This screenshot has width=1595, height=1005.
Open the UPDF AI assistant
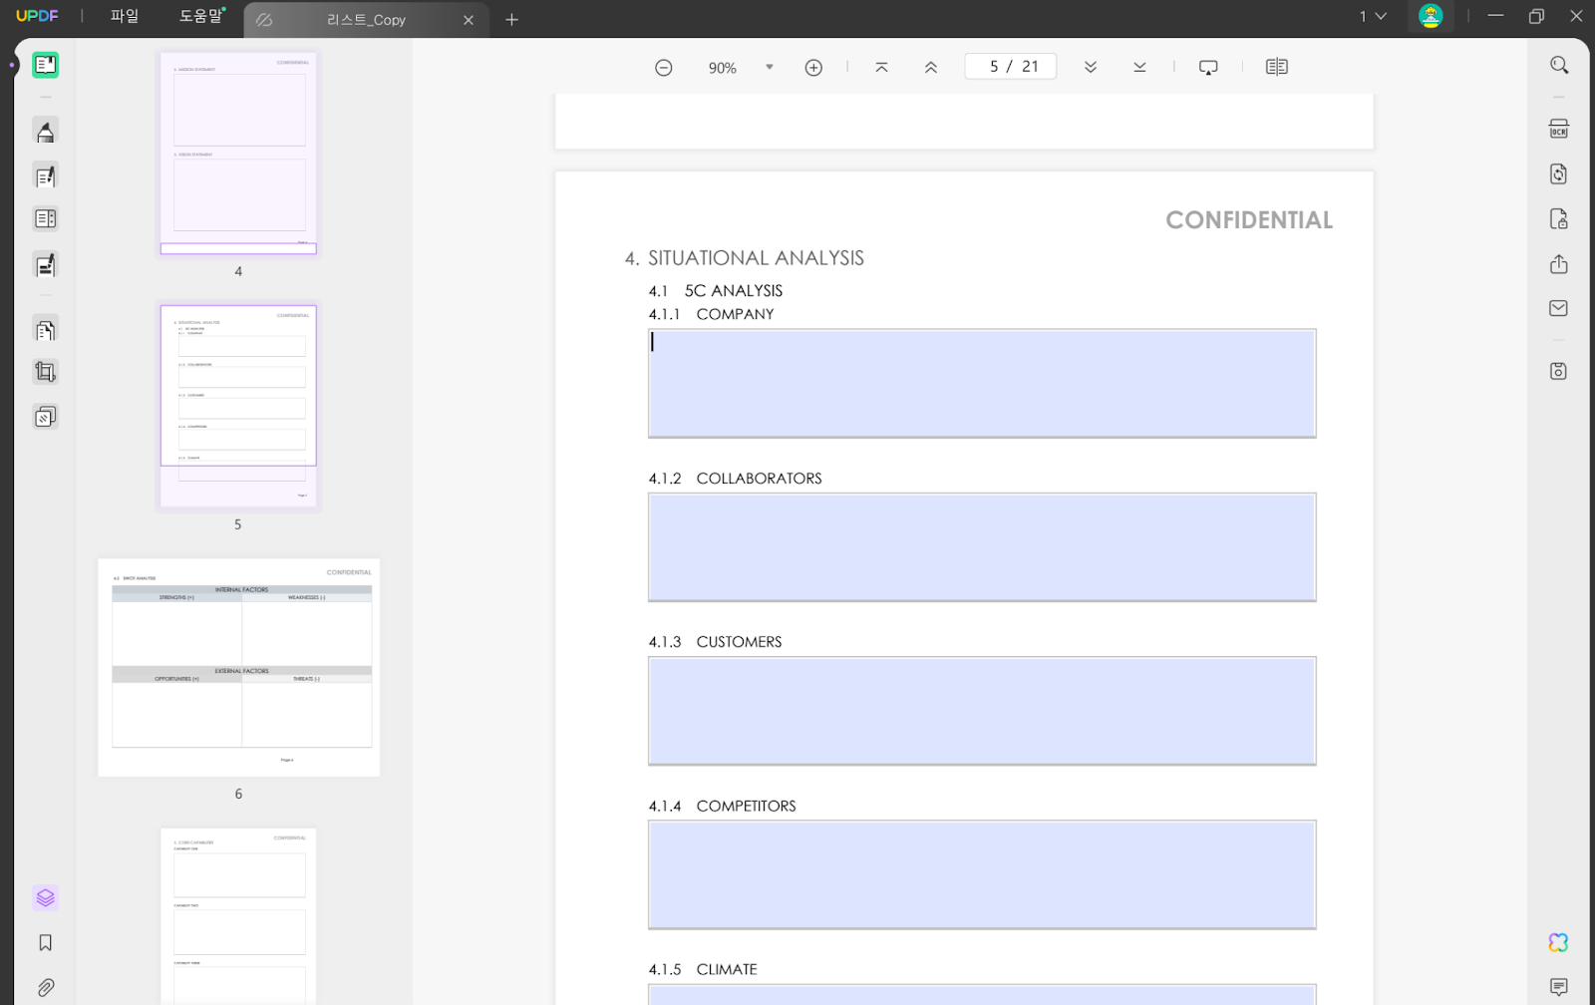1559,942
